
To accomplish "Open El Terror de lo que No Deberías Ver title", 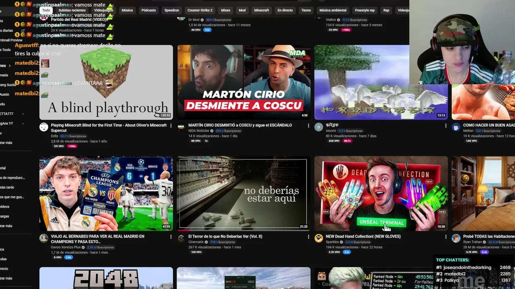I will tap(225, 236).
